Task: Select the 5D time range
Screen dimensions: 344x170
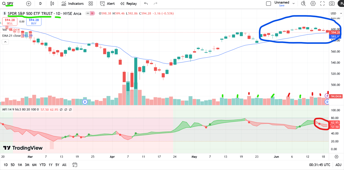Action: pos(13,165)
